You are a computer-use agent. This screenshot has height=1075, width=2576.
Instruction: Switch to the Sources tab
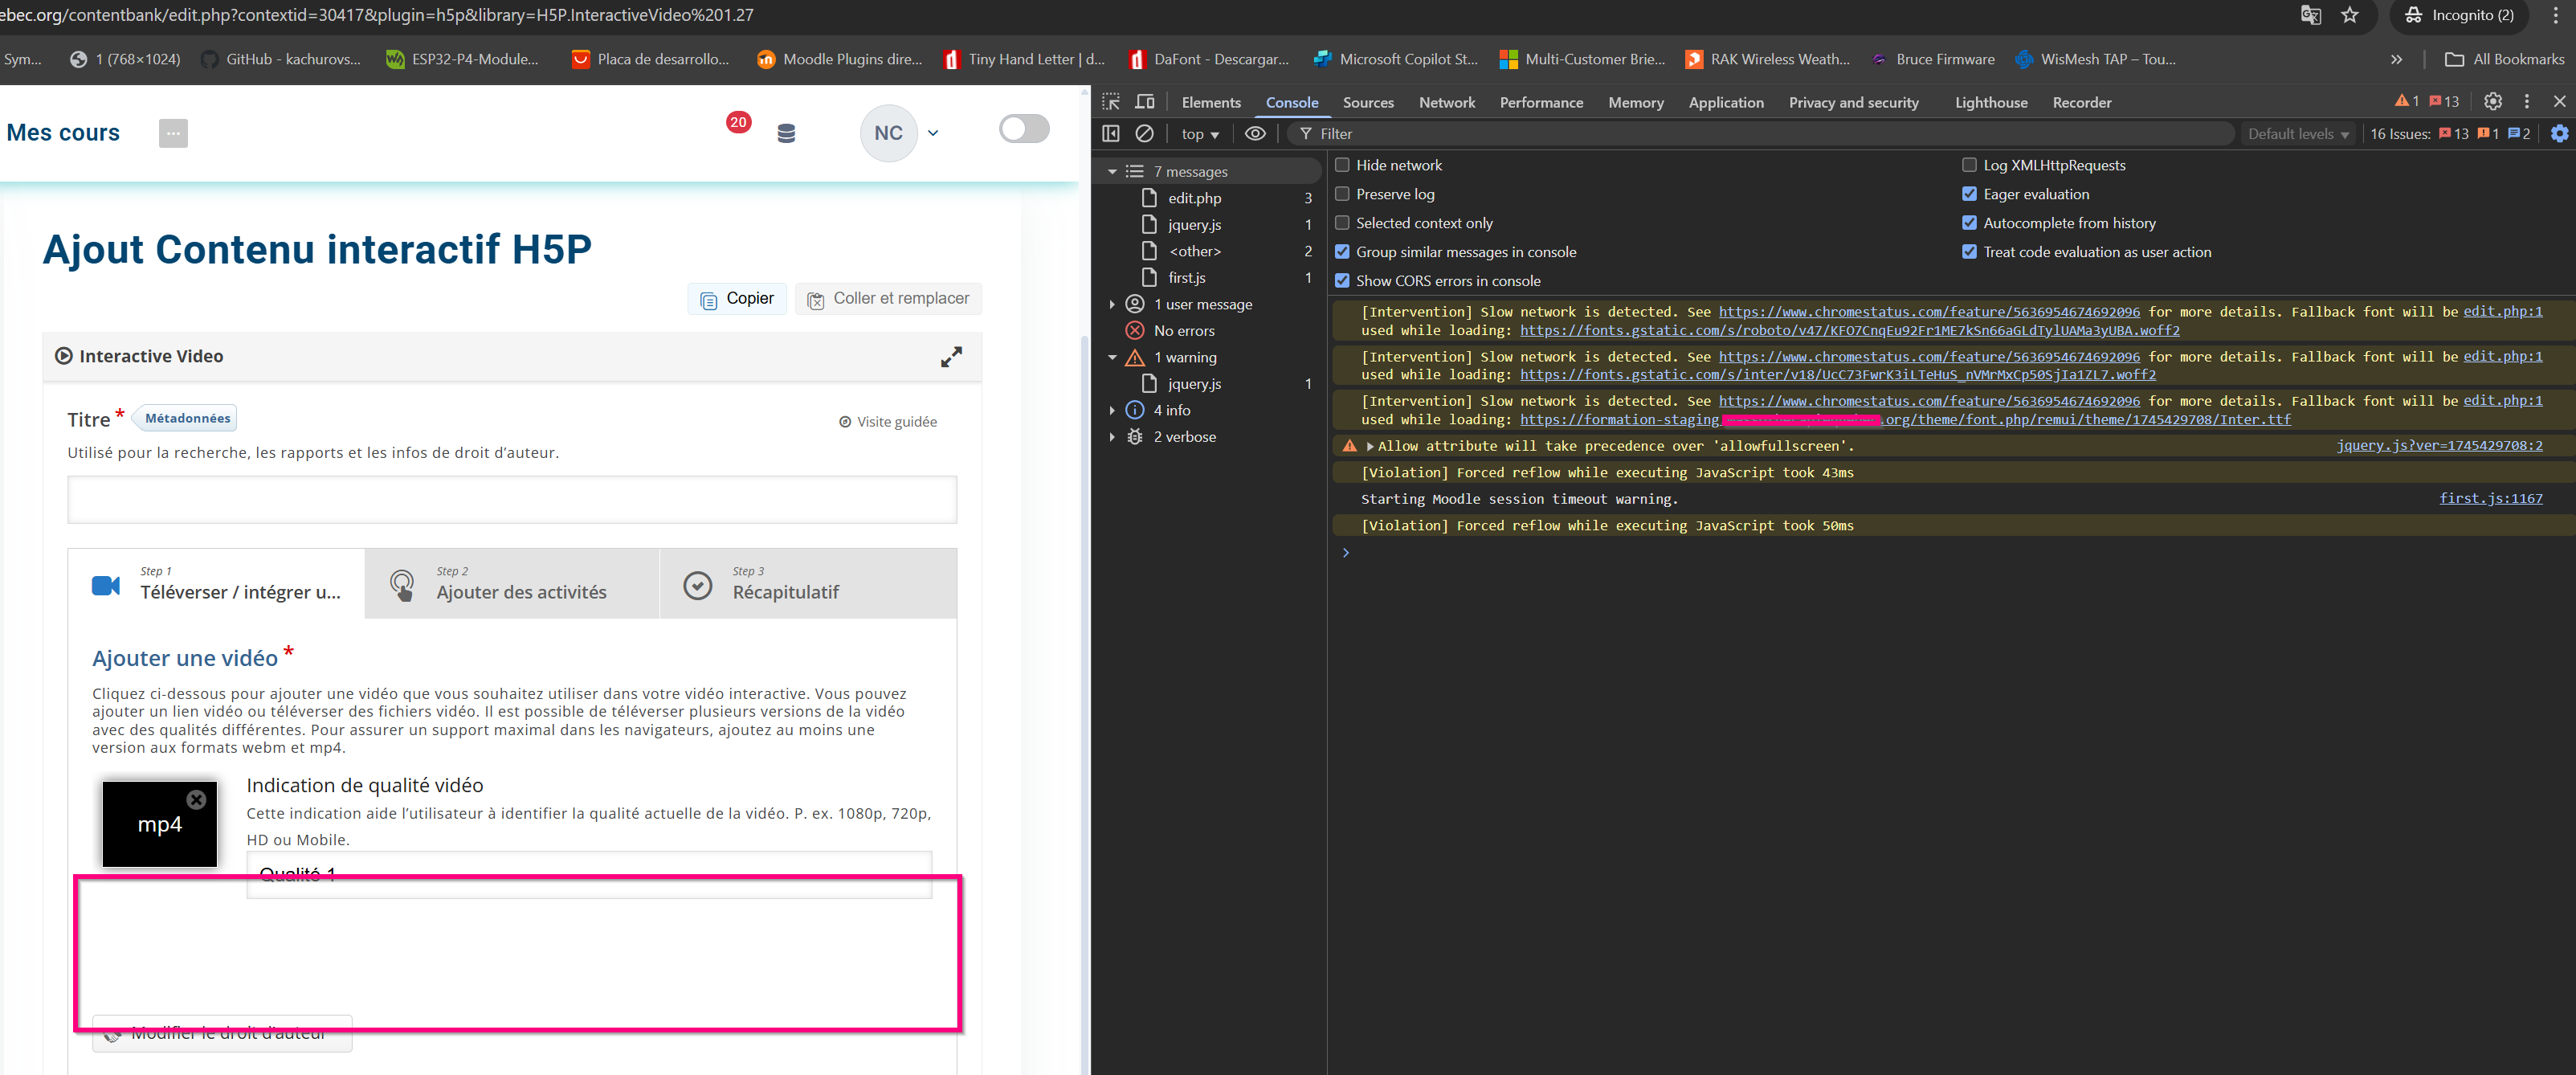[1368, 102]
